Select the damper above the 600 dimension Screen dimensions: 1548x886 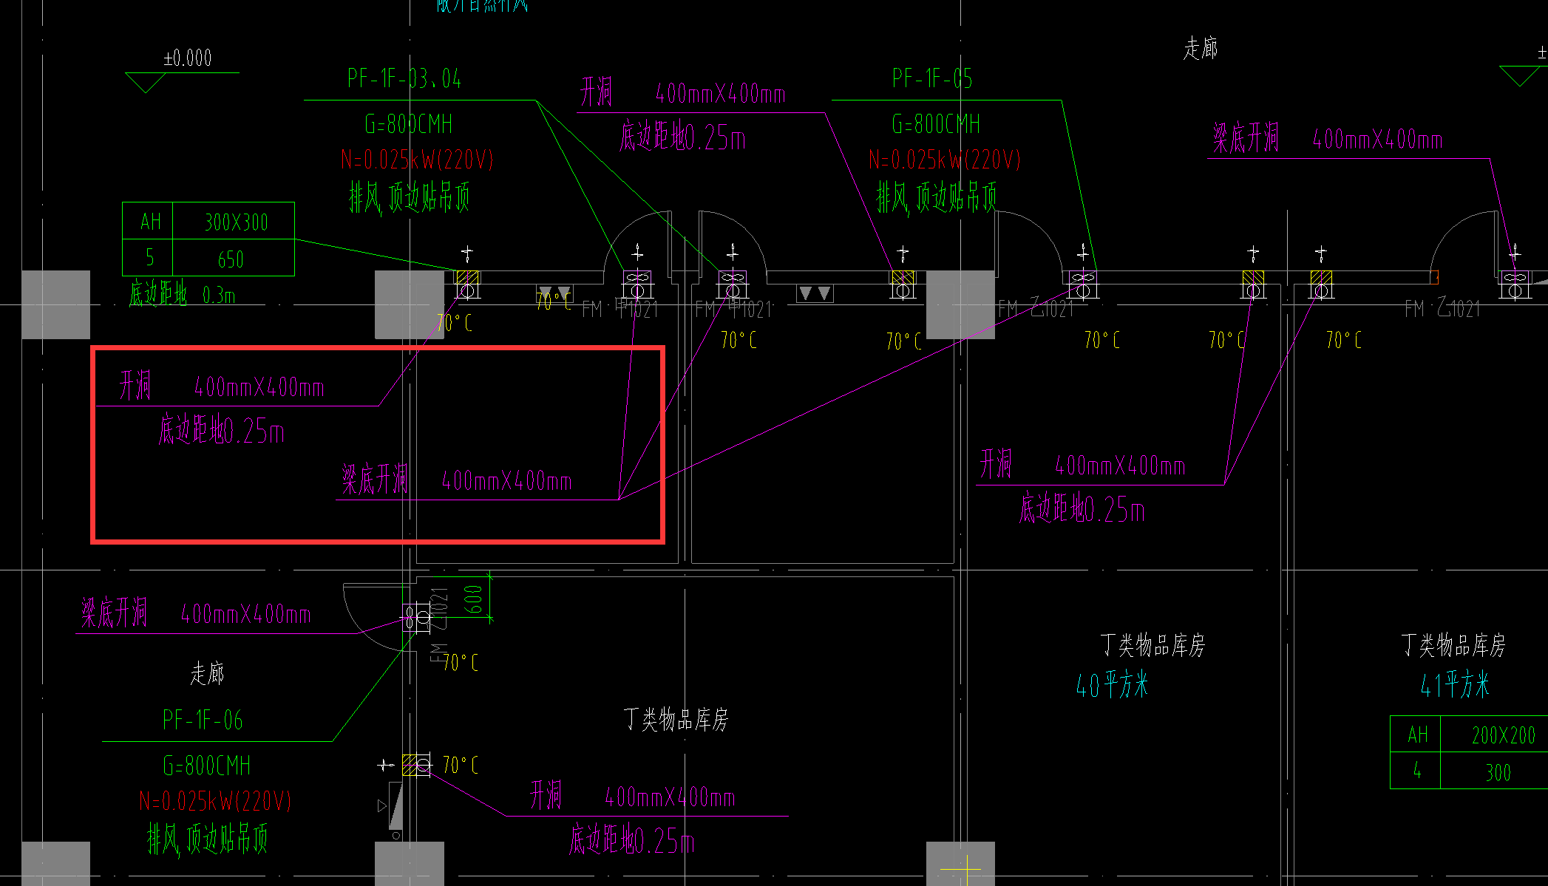417,617
